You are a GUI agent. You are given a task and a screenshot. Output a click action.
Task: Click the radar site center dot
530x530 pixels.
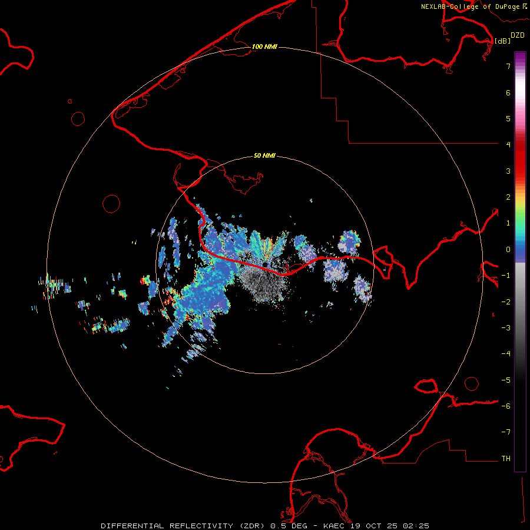(x=265, y=264)
